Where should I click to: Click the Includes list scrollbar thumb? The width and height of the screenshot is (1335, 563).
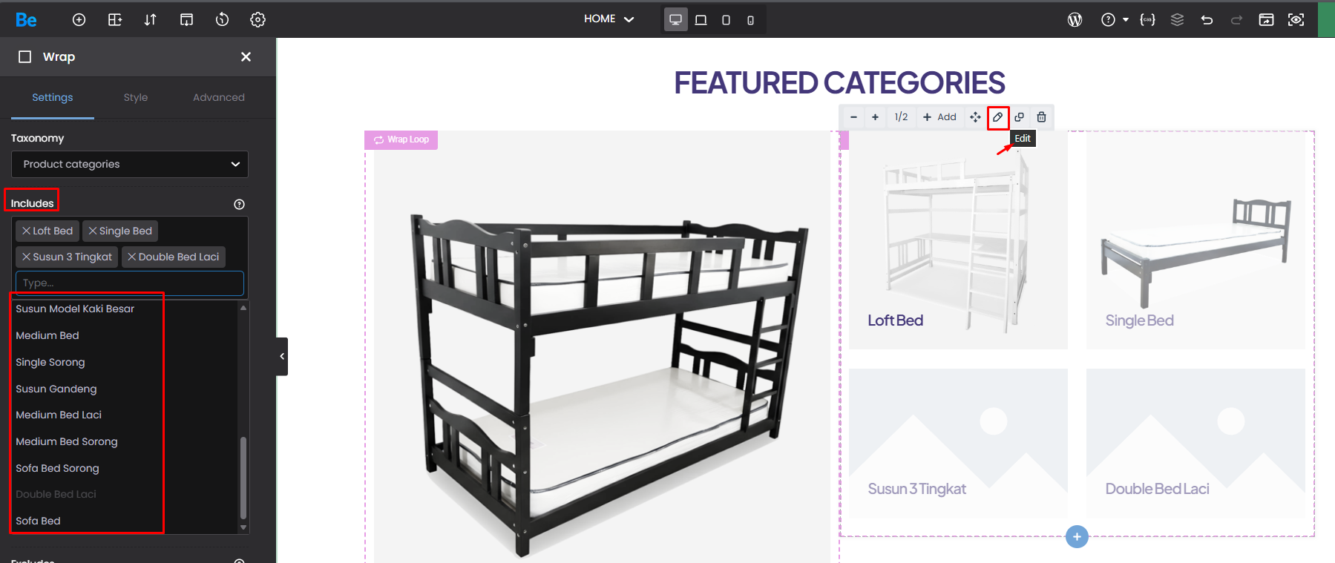point(243,478)
